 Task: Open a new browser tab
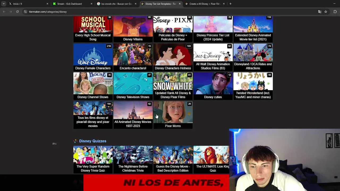[x=230, y=4]
